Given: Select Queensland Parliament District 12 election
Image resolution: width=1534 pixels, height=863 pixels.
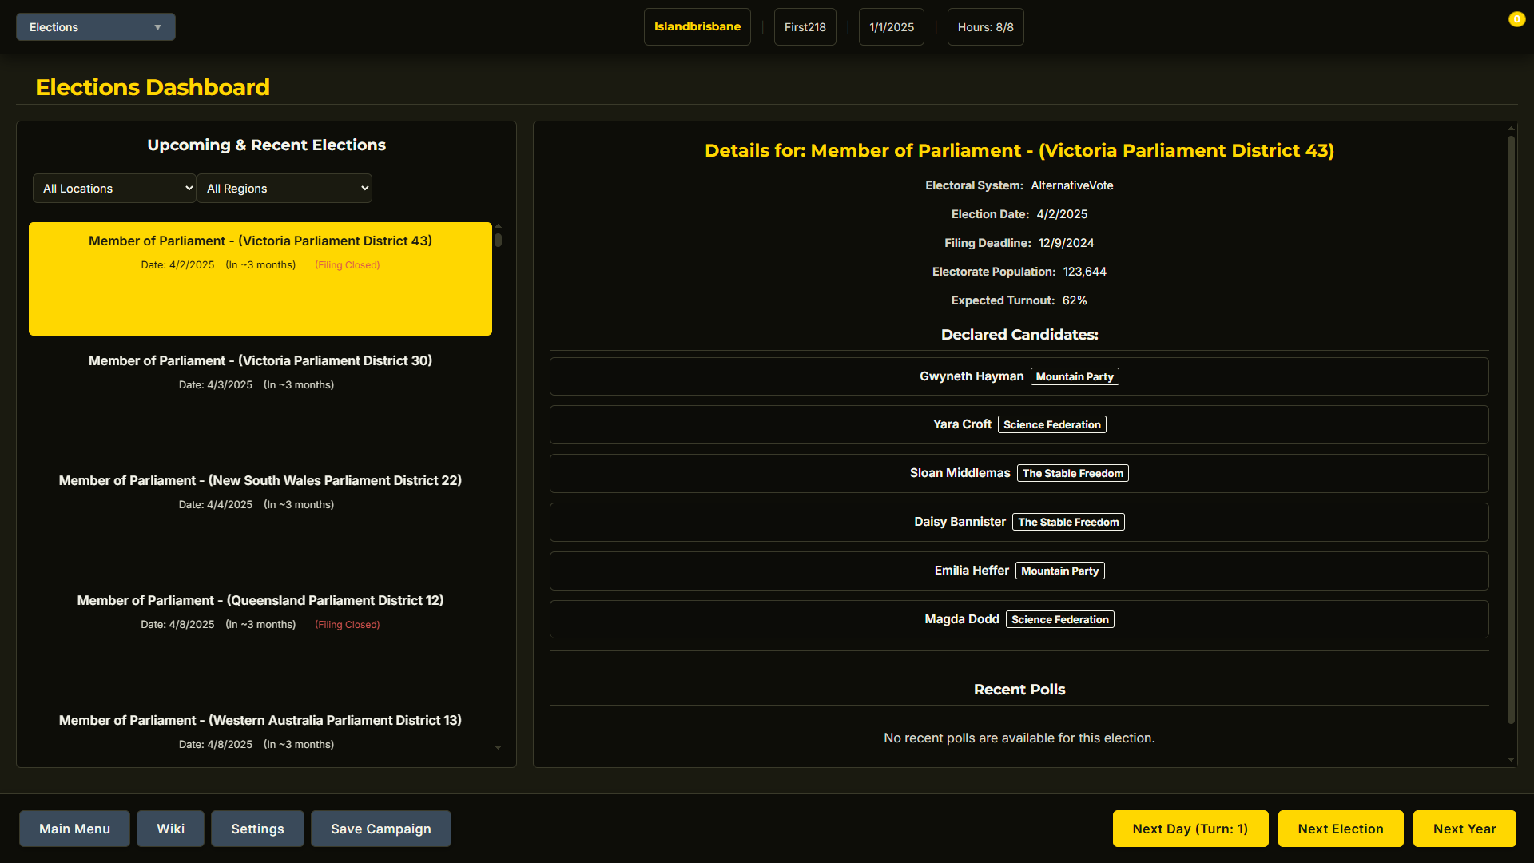Looking at the screenshot, I should (260, 611).
